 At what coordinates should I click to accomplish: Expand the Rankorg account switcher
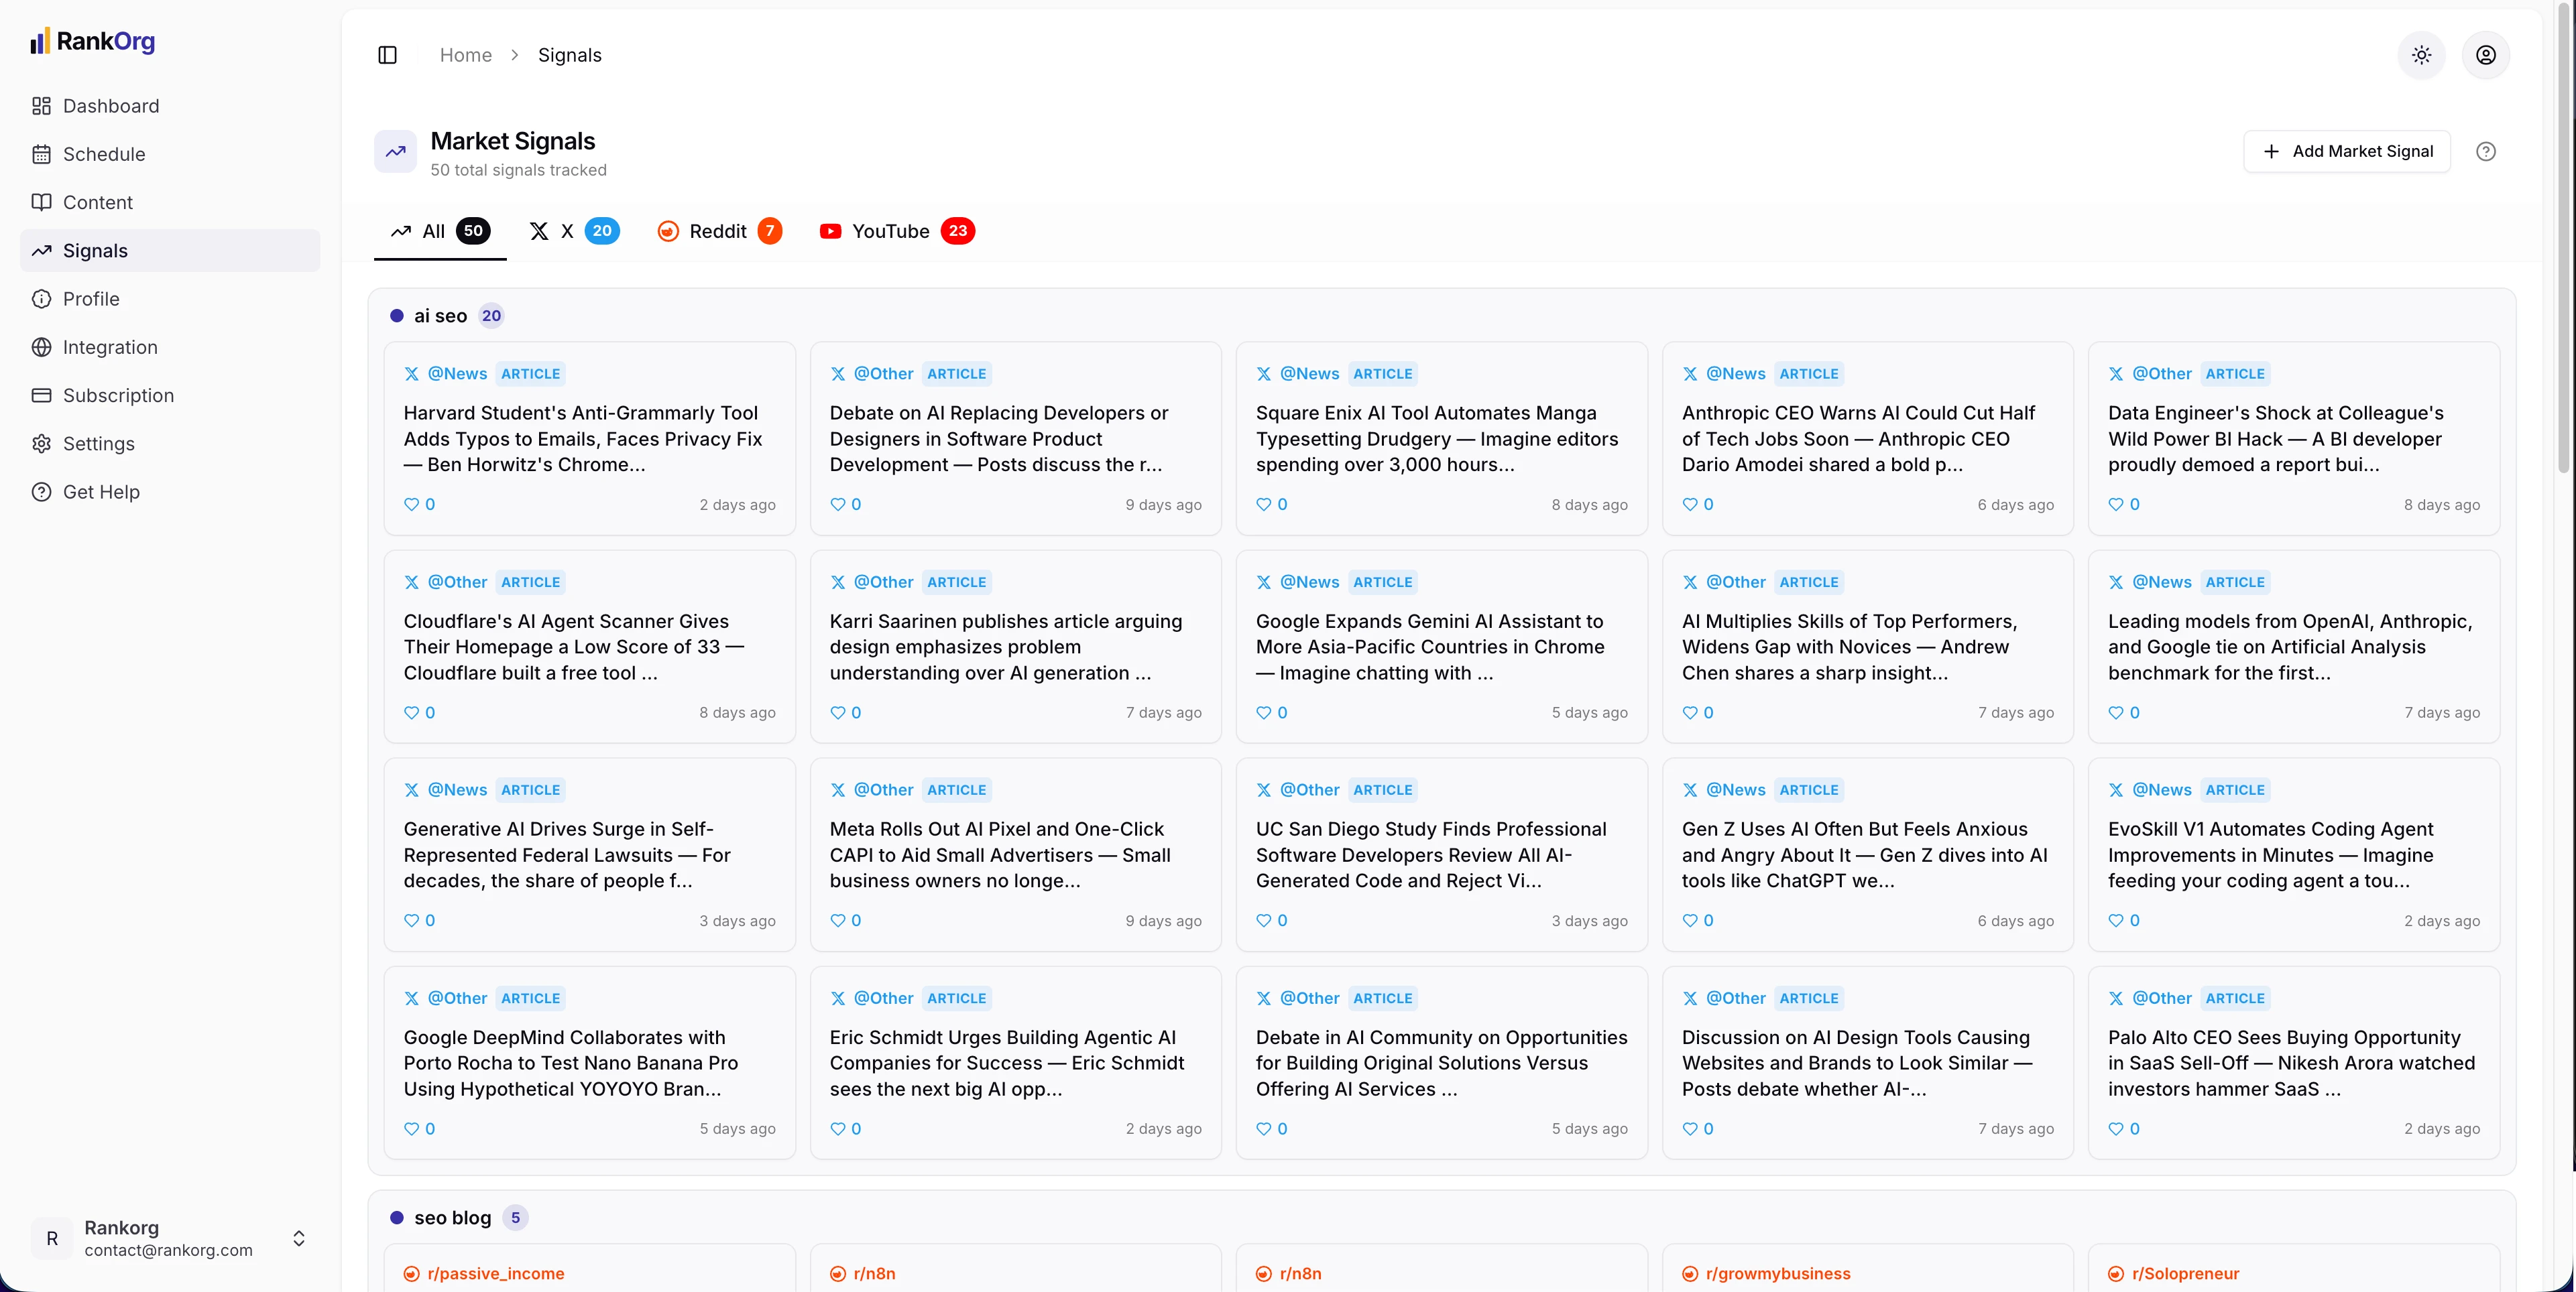[298, 1238]
